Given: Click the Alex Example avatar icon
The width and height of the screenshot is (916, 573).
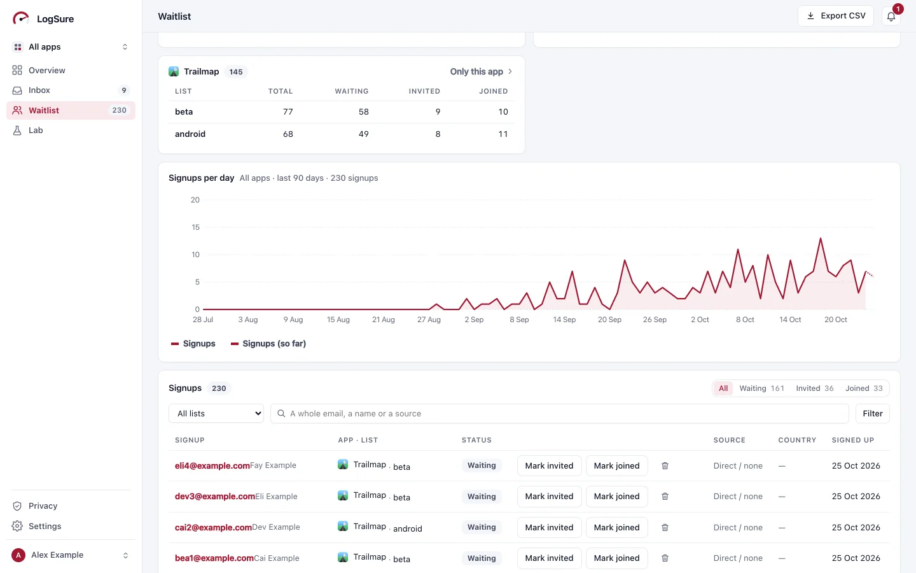Looking at the screenshot, I should [18, 555].
